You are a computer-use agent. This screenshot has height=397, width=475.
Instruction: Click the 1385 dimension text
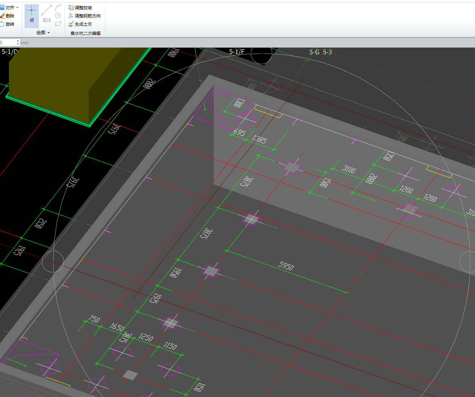[259, 139]
